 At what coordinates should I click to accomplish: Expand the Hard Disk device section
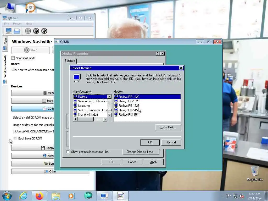(32, 101)
